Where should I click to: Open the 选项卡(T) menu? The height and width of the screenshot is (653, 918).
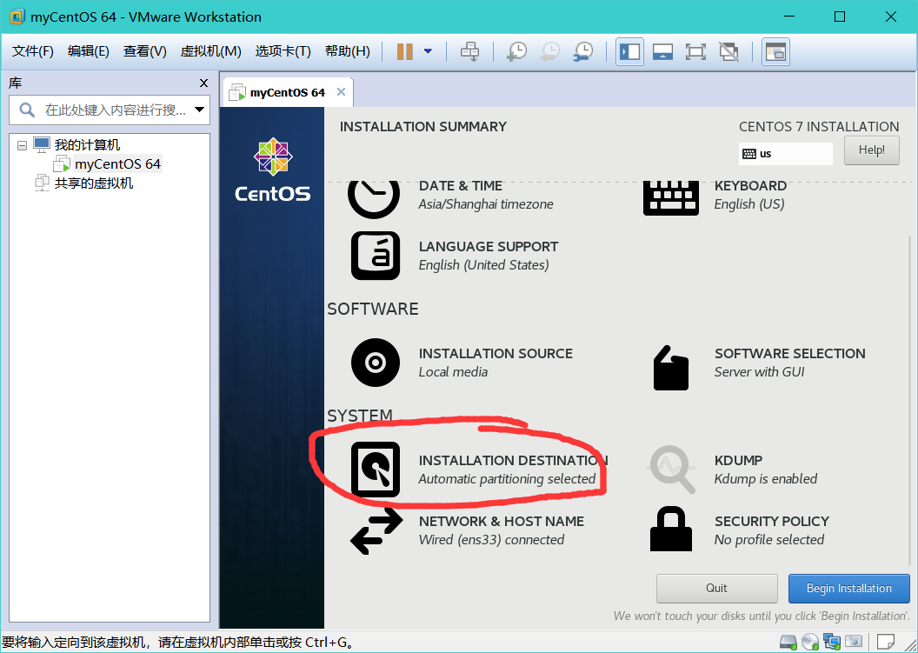283,51
